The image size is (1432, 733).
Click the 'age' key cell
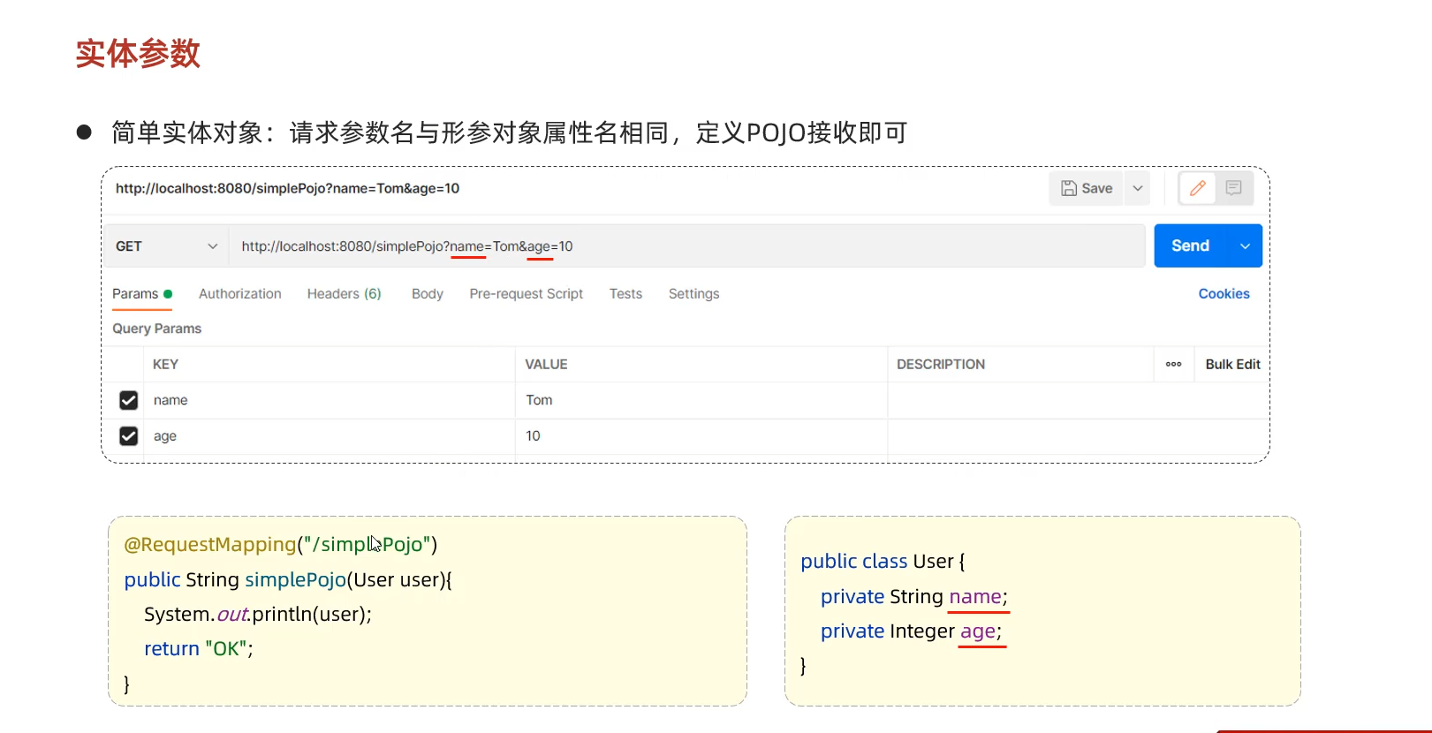[330, 436]
